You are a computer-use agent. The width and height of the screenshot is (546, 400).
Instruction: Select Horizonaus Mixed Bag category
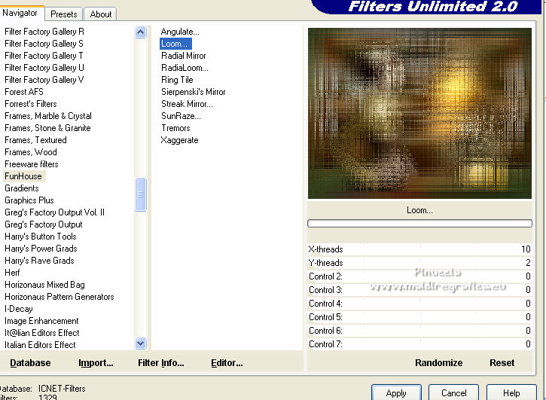(44, 285)
